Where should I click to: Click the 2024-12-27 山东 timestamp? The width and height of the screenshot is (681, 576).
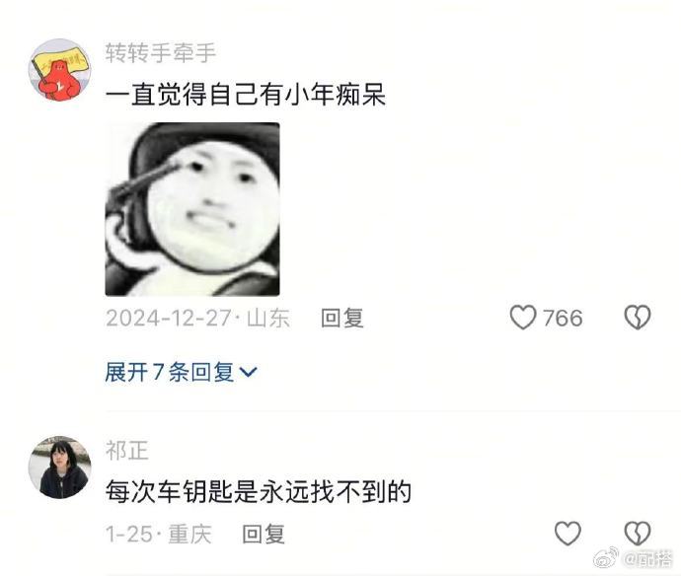[x=197, y=319]
